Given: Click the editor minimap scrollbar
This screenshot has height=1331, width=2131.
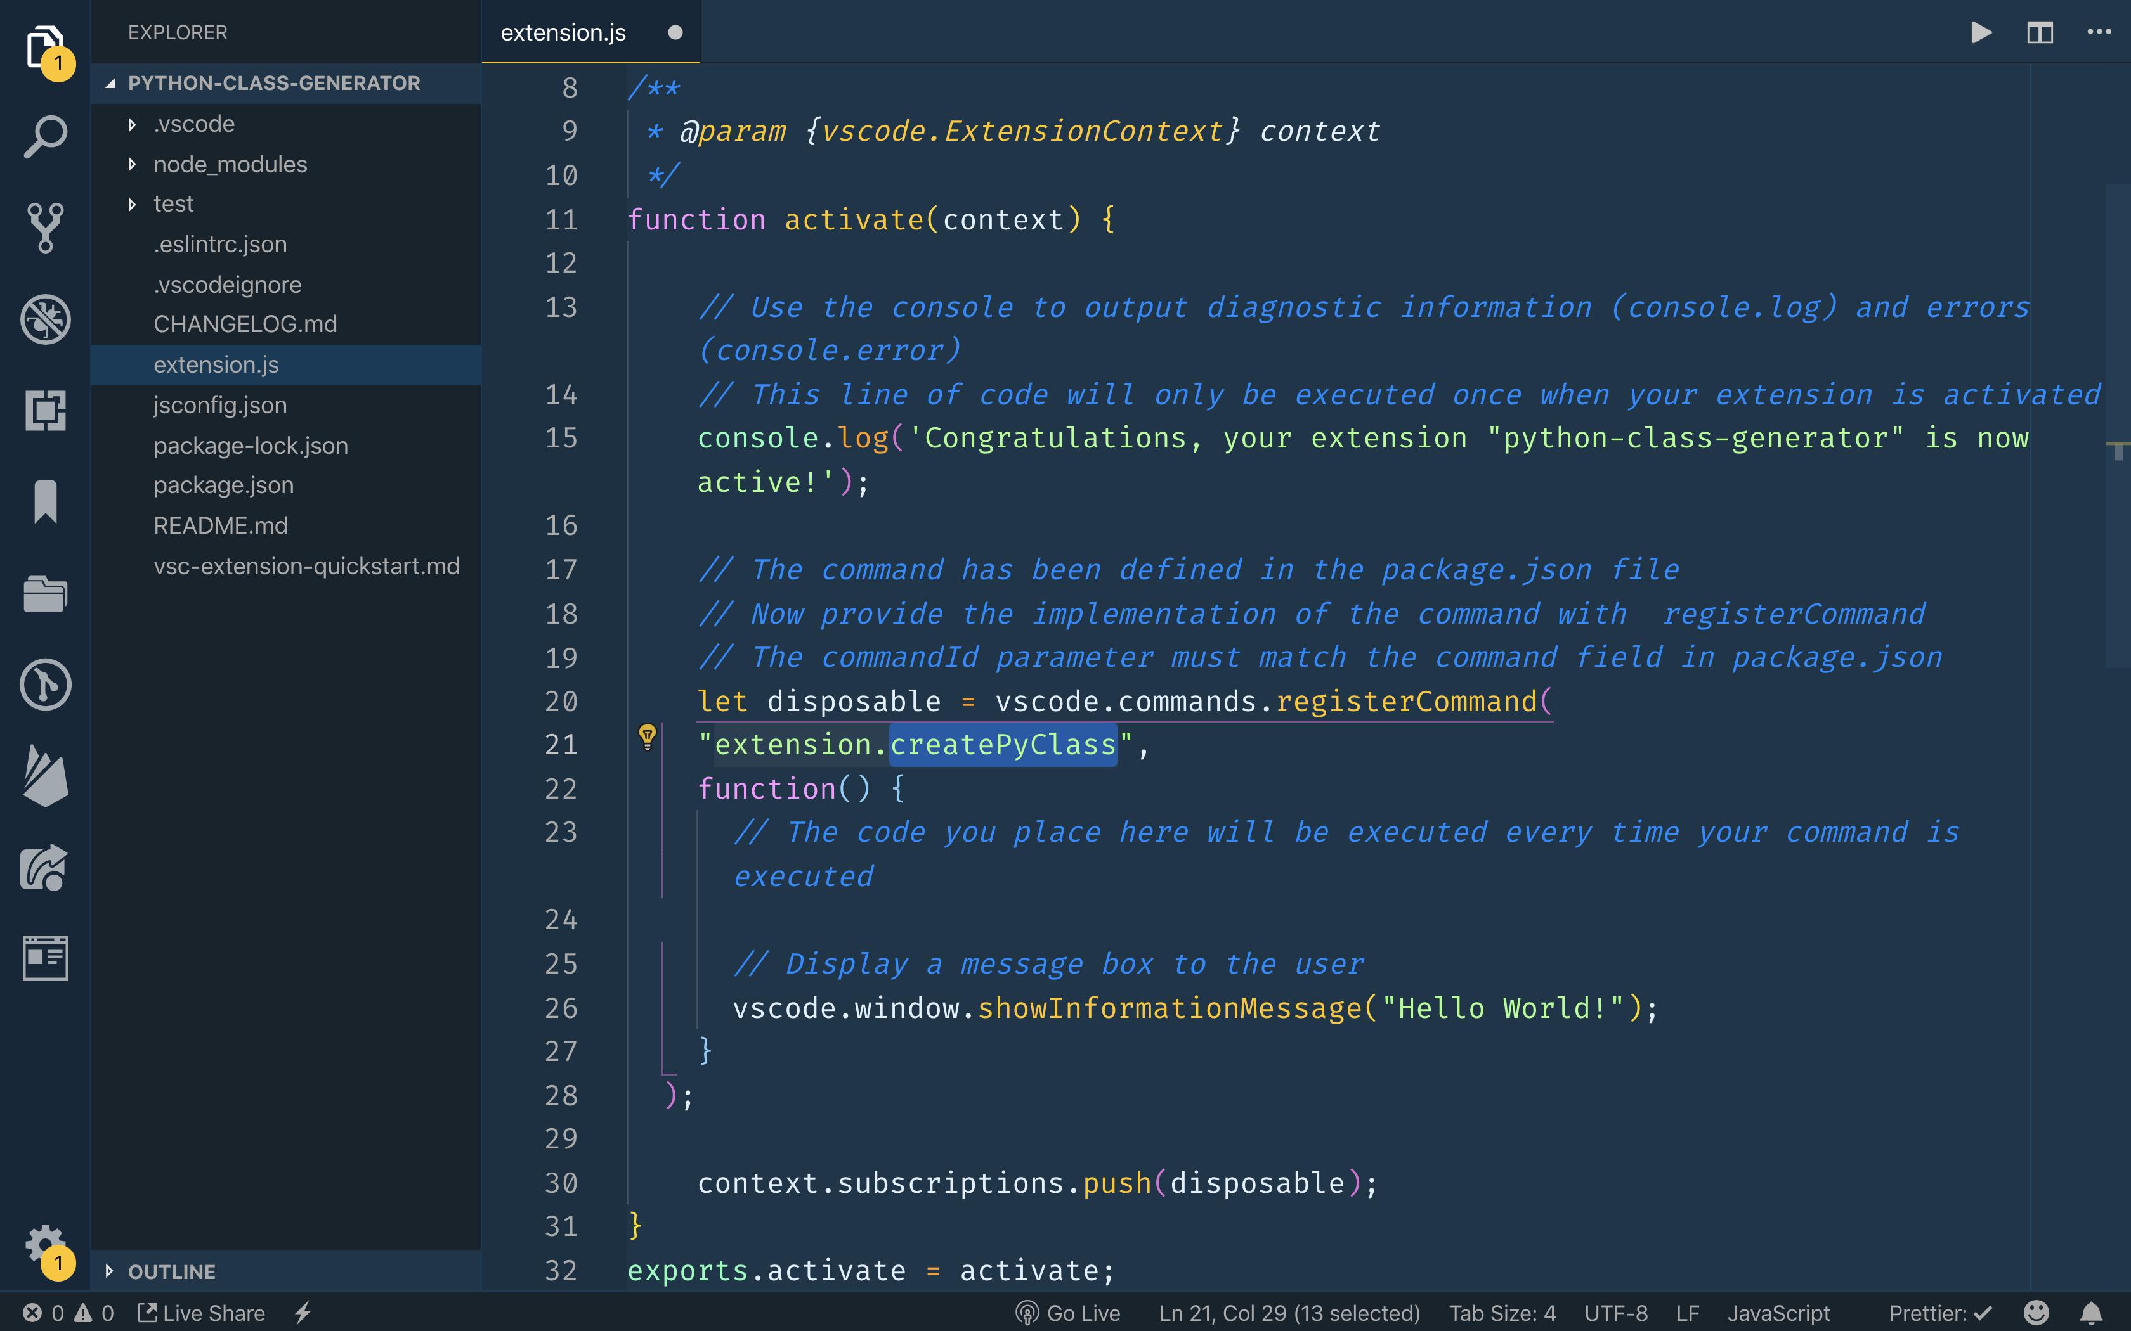Looking at the screenshot, I should 2117,426.
